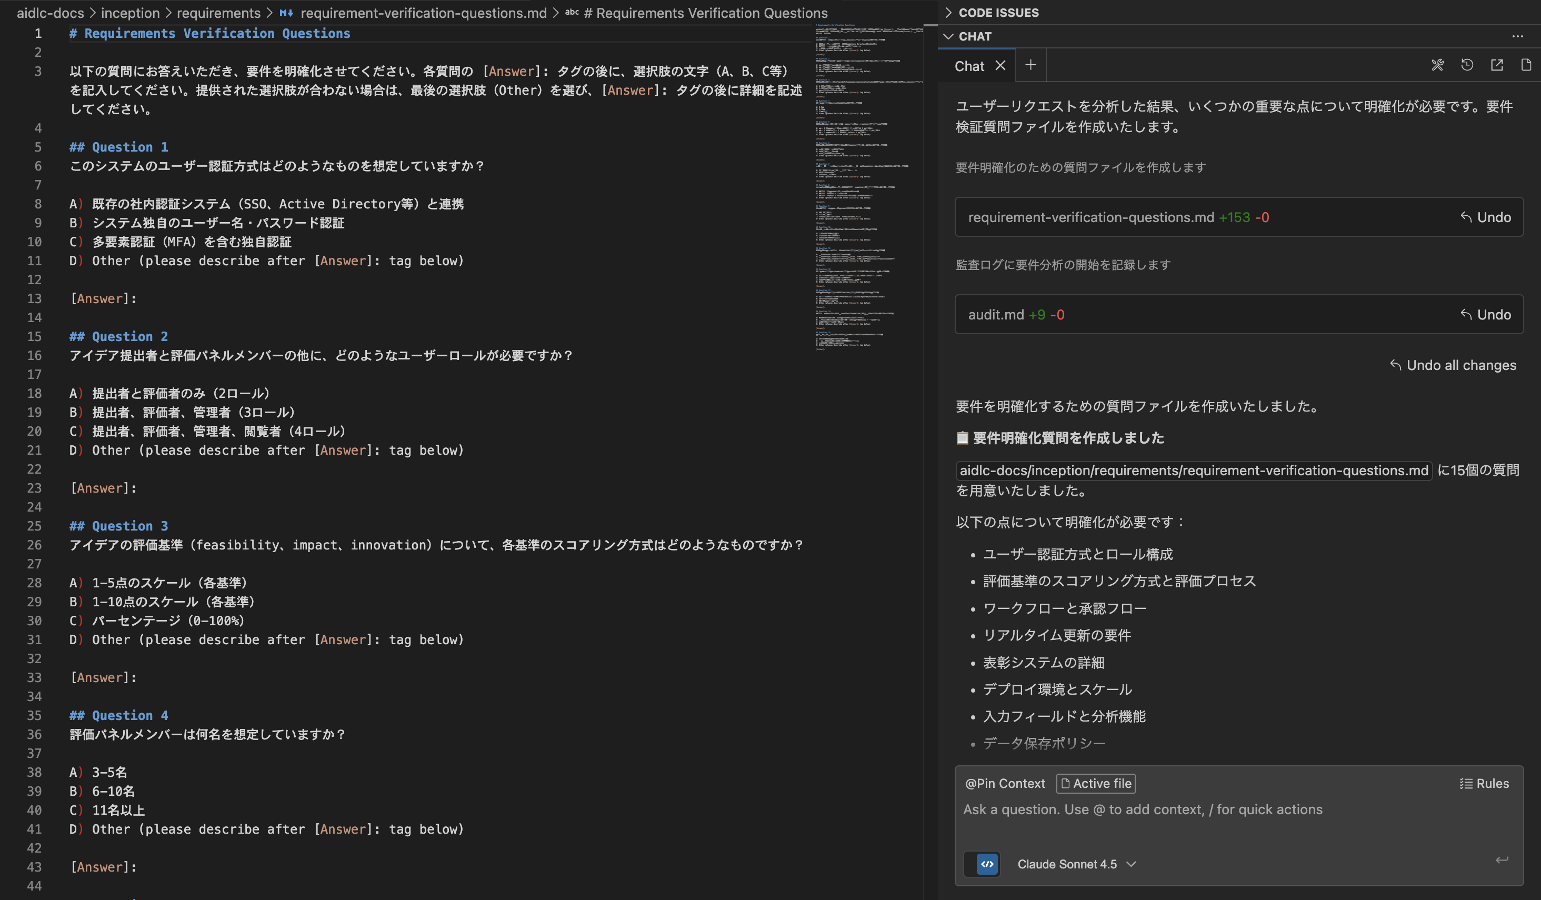The width and height of the screenshot is (1541, 900).
Task: Open the Rules panel in the chat input
Action: [1485, 783]
